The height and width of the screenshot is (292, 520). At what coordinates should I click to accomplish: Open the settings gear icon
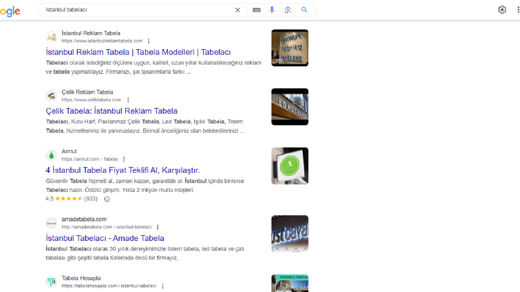coord(502,10)
